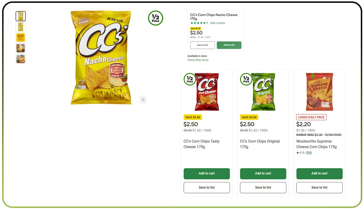
Task: Select the yellow text thumbnail in the sidebar
Action: pyautogui.click(x=20, y=37)
